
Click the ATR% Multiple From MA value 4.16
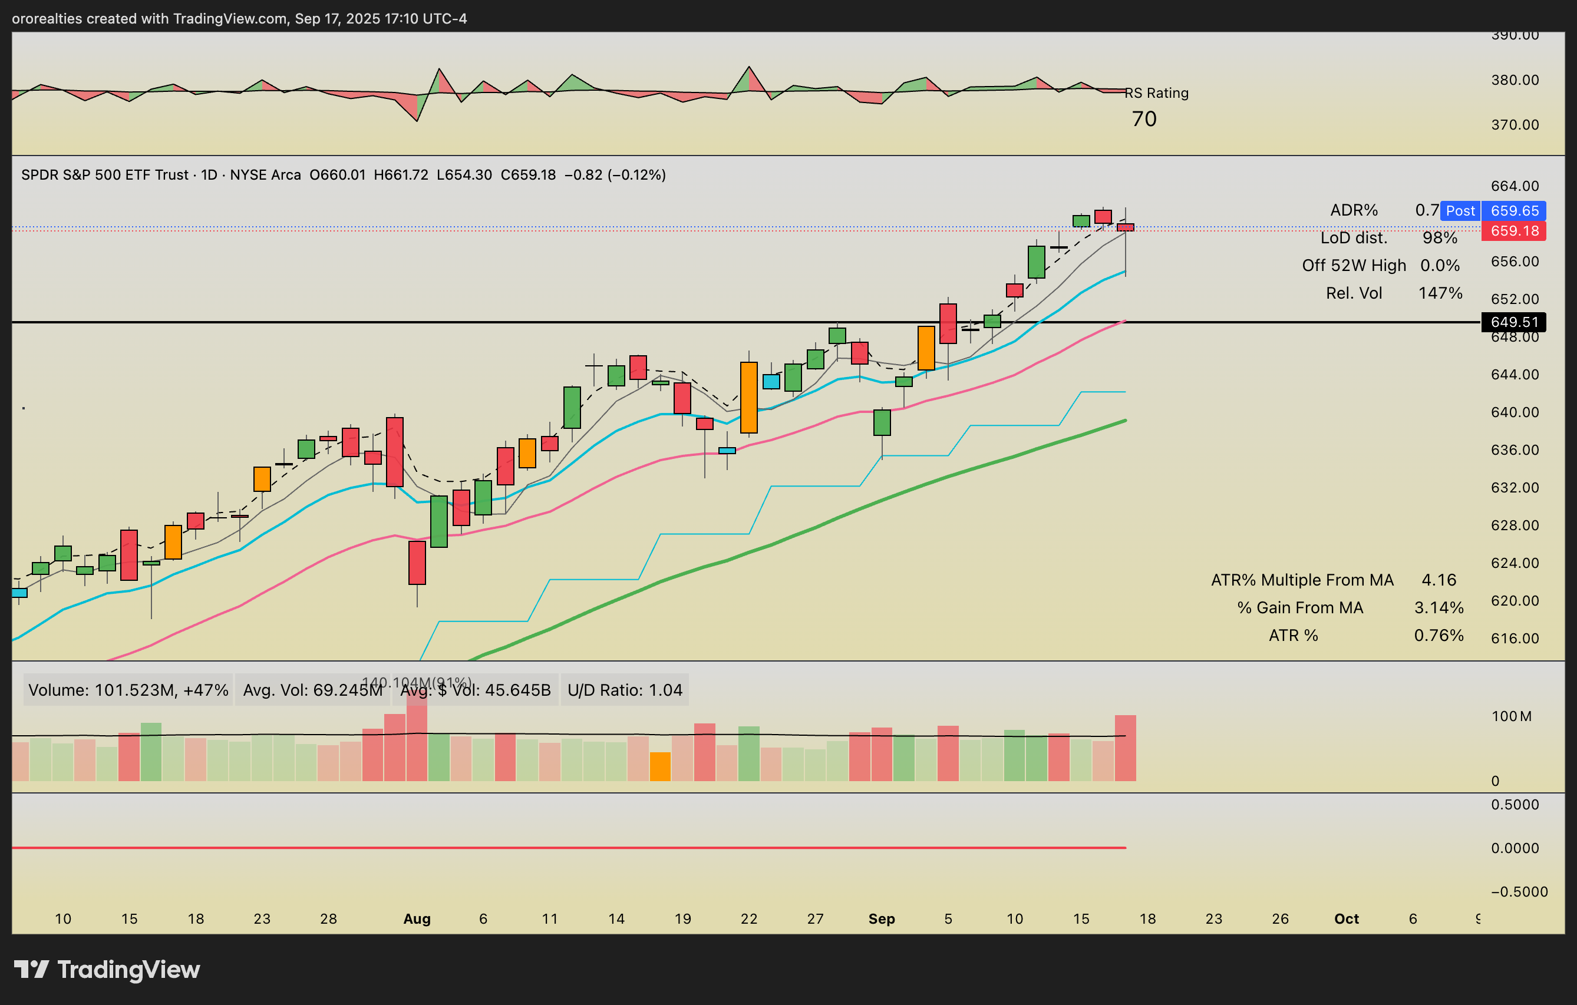pos(1438,580)
